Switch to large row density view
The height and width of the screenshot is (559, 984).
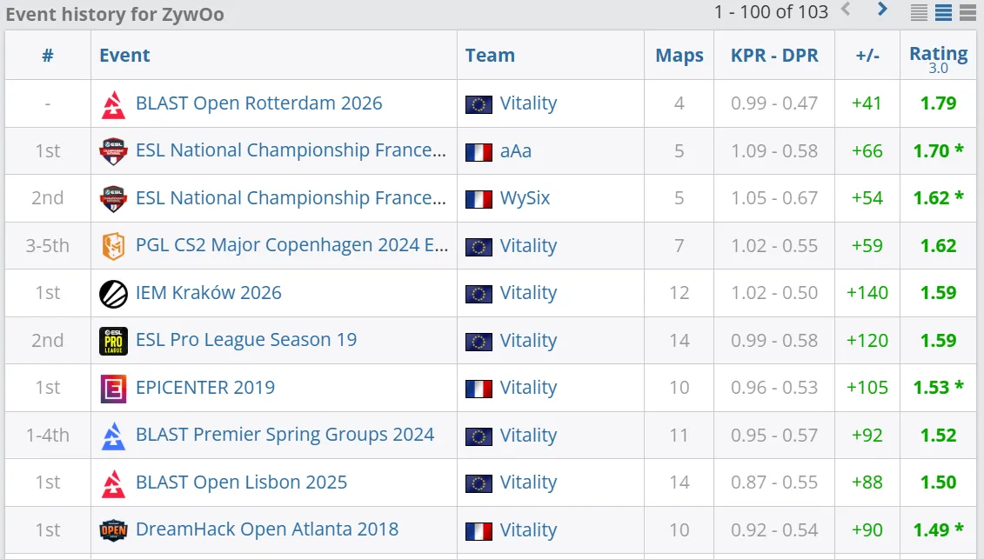tap(967, 13)
